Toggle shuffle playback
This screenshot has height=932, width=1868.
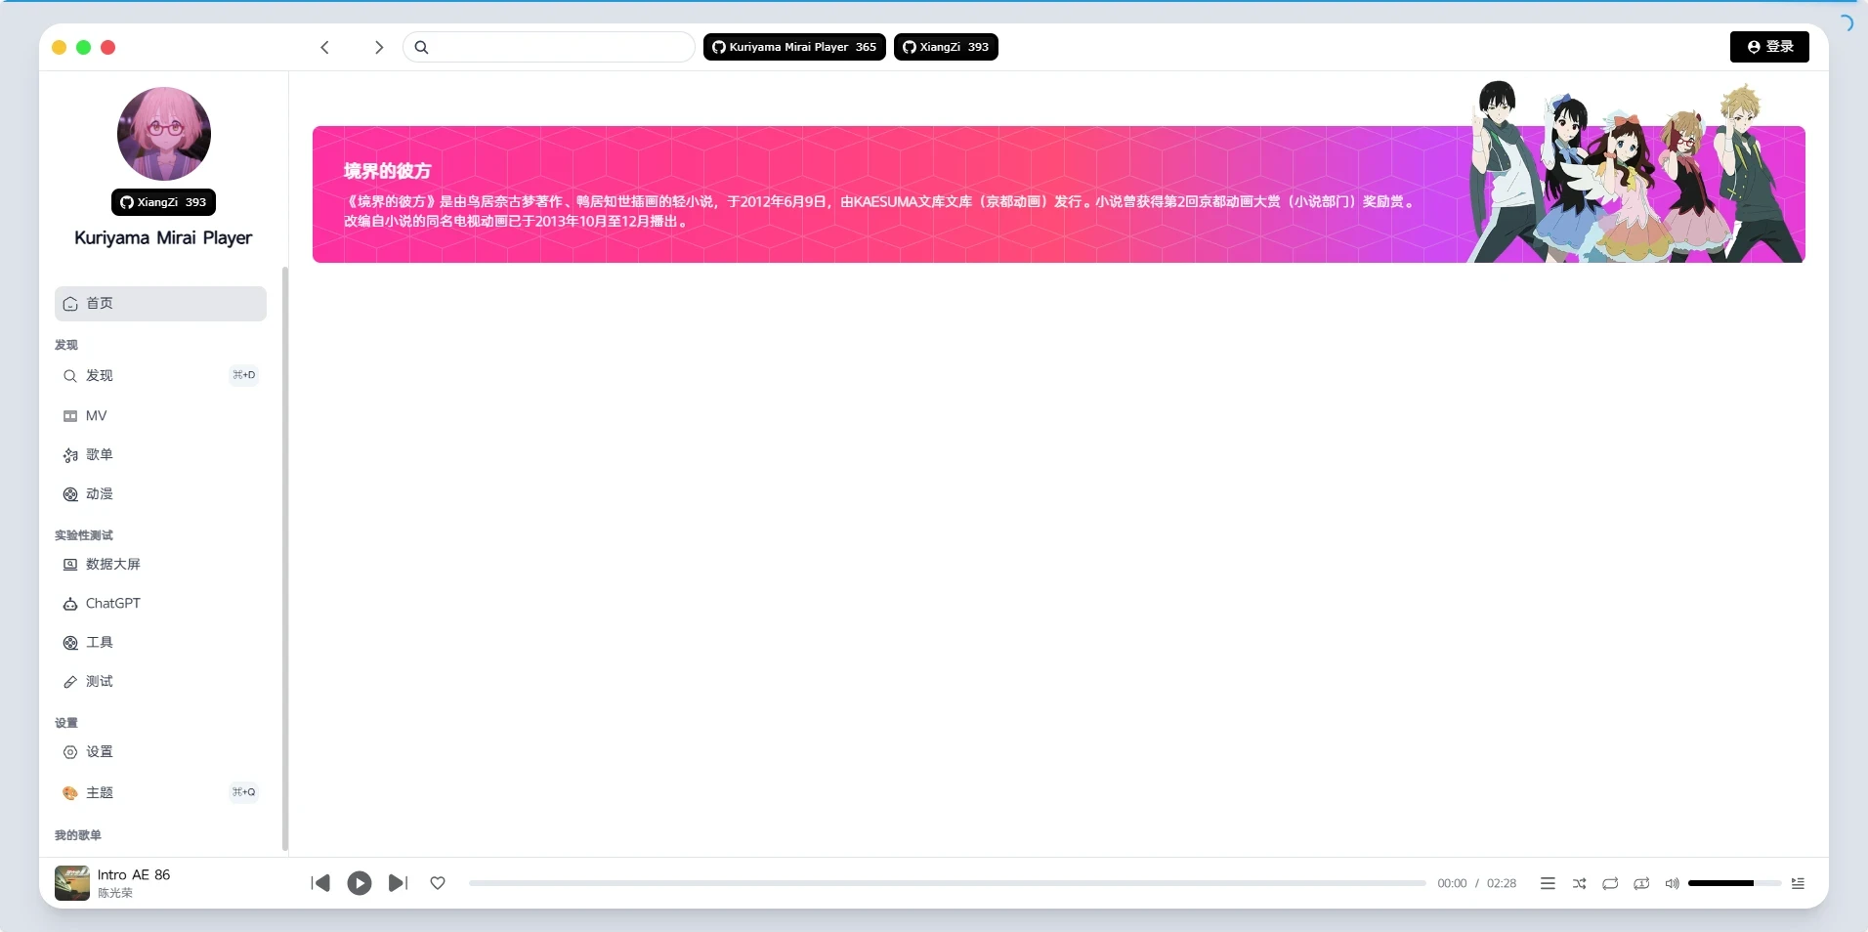(1579, 883)
